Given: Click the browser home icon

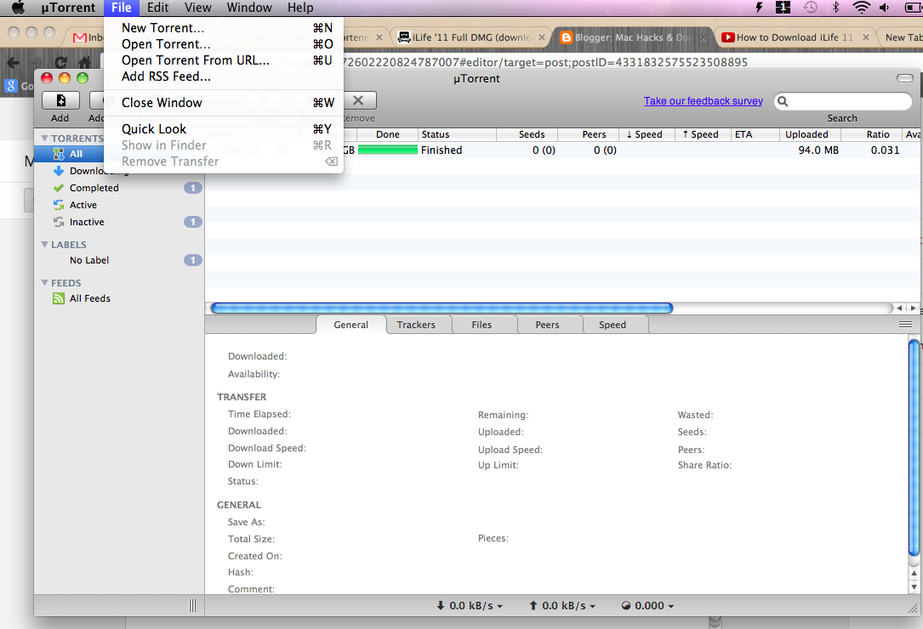Looking at the screenshot, I should (85, 62).
